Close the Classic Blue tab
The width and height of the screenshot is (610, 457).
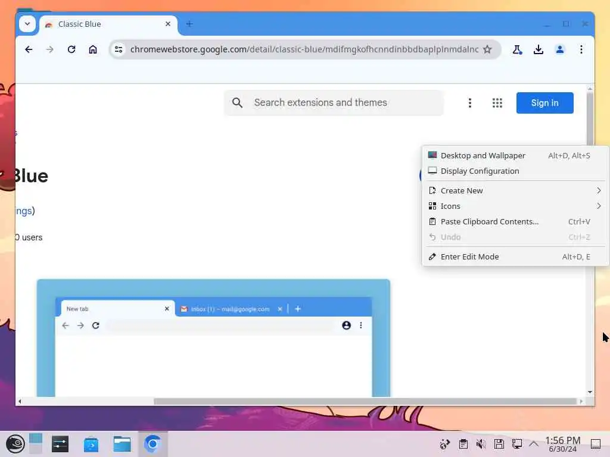click(167, 24)
